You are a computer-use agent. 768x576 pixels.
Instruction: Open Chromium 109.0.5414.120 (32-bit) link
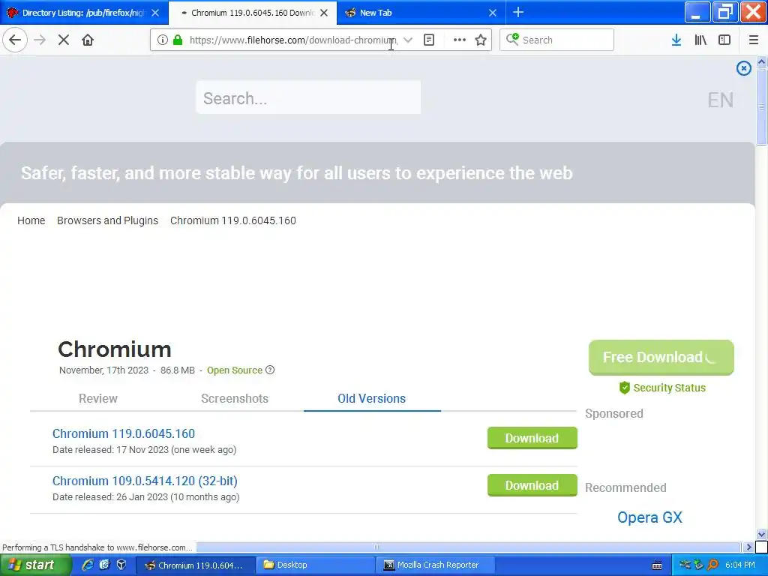(x=145, y=481)
